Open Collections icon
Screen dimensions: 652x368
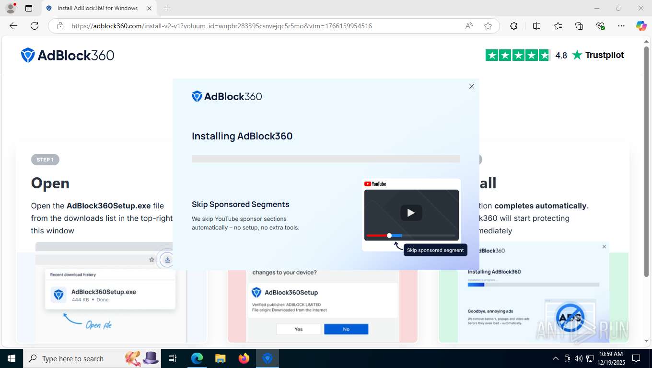coord(579,26)
